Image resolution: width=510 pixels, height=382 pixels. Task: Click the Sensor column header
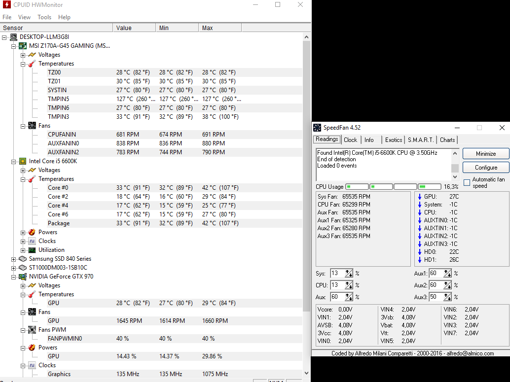coord(56,28)
